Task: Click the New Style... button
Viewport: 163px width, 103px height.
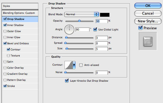Action: point(148,21)
